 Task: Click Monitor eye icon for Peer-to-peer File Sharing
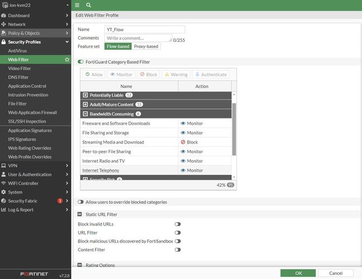point(183,151)
